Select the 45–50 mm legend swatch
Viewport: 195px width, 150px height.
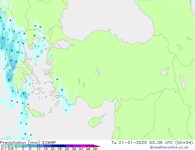[90, 146]
